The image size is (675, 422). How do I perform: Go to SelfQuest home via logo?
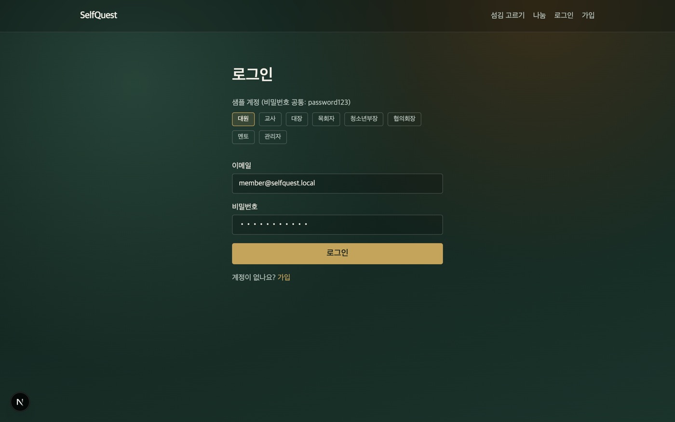[98, 15]
